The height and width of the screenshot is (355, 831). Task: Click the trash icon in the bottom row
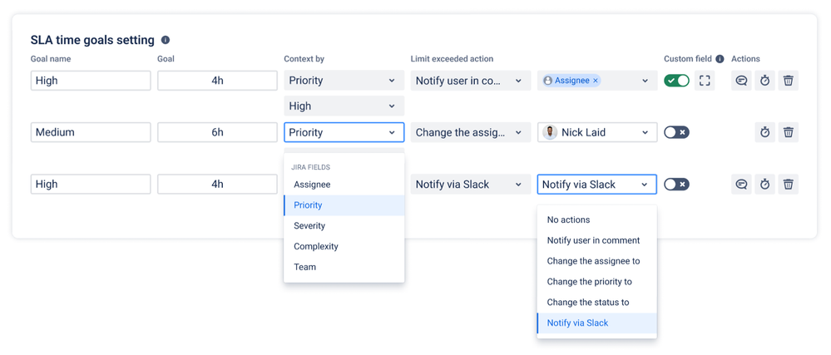pos(788,185)
